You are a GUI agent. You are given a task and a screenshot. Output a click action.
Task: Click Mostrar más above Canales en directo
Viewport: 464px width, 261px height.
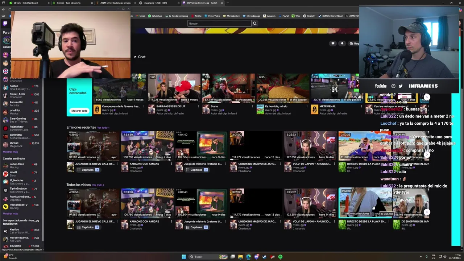[10, 152]
